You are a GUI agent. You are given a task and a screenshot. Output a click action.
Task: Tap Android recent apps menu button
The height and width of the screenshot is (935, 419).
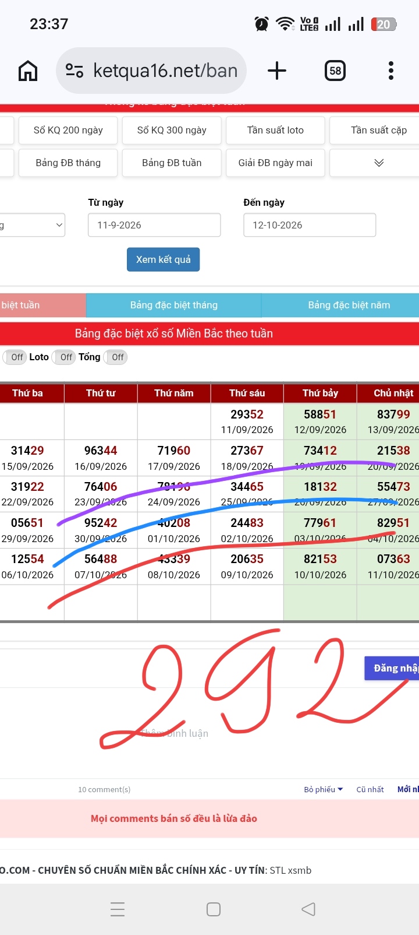click(118, 909)
